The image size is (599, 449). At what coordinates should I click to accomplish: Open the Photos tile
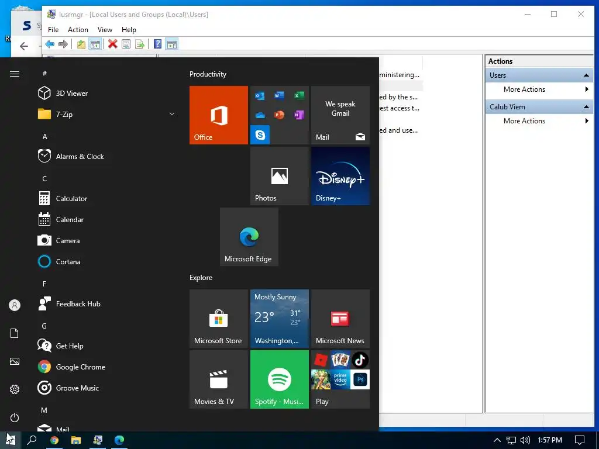point(280,176)
